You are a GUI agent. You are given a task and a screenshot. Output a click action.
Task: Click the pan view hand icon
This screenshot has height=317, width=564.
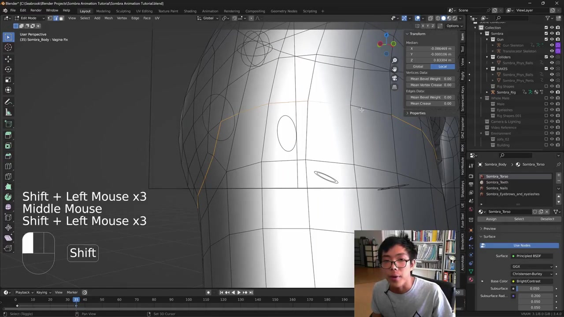click(394, 69)
